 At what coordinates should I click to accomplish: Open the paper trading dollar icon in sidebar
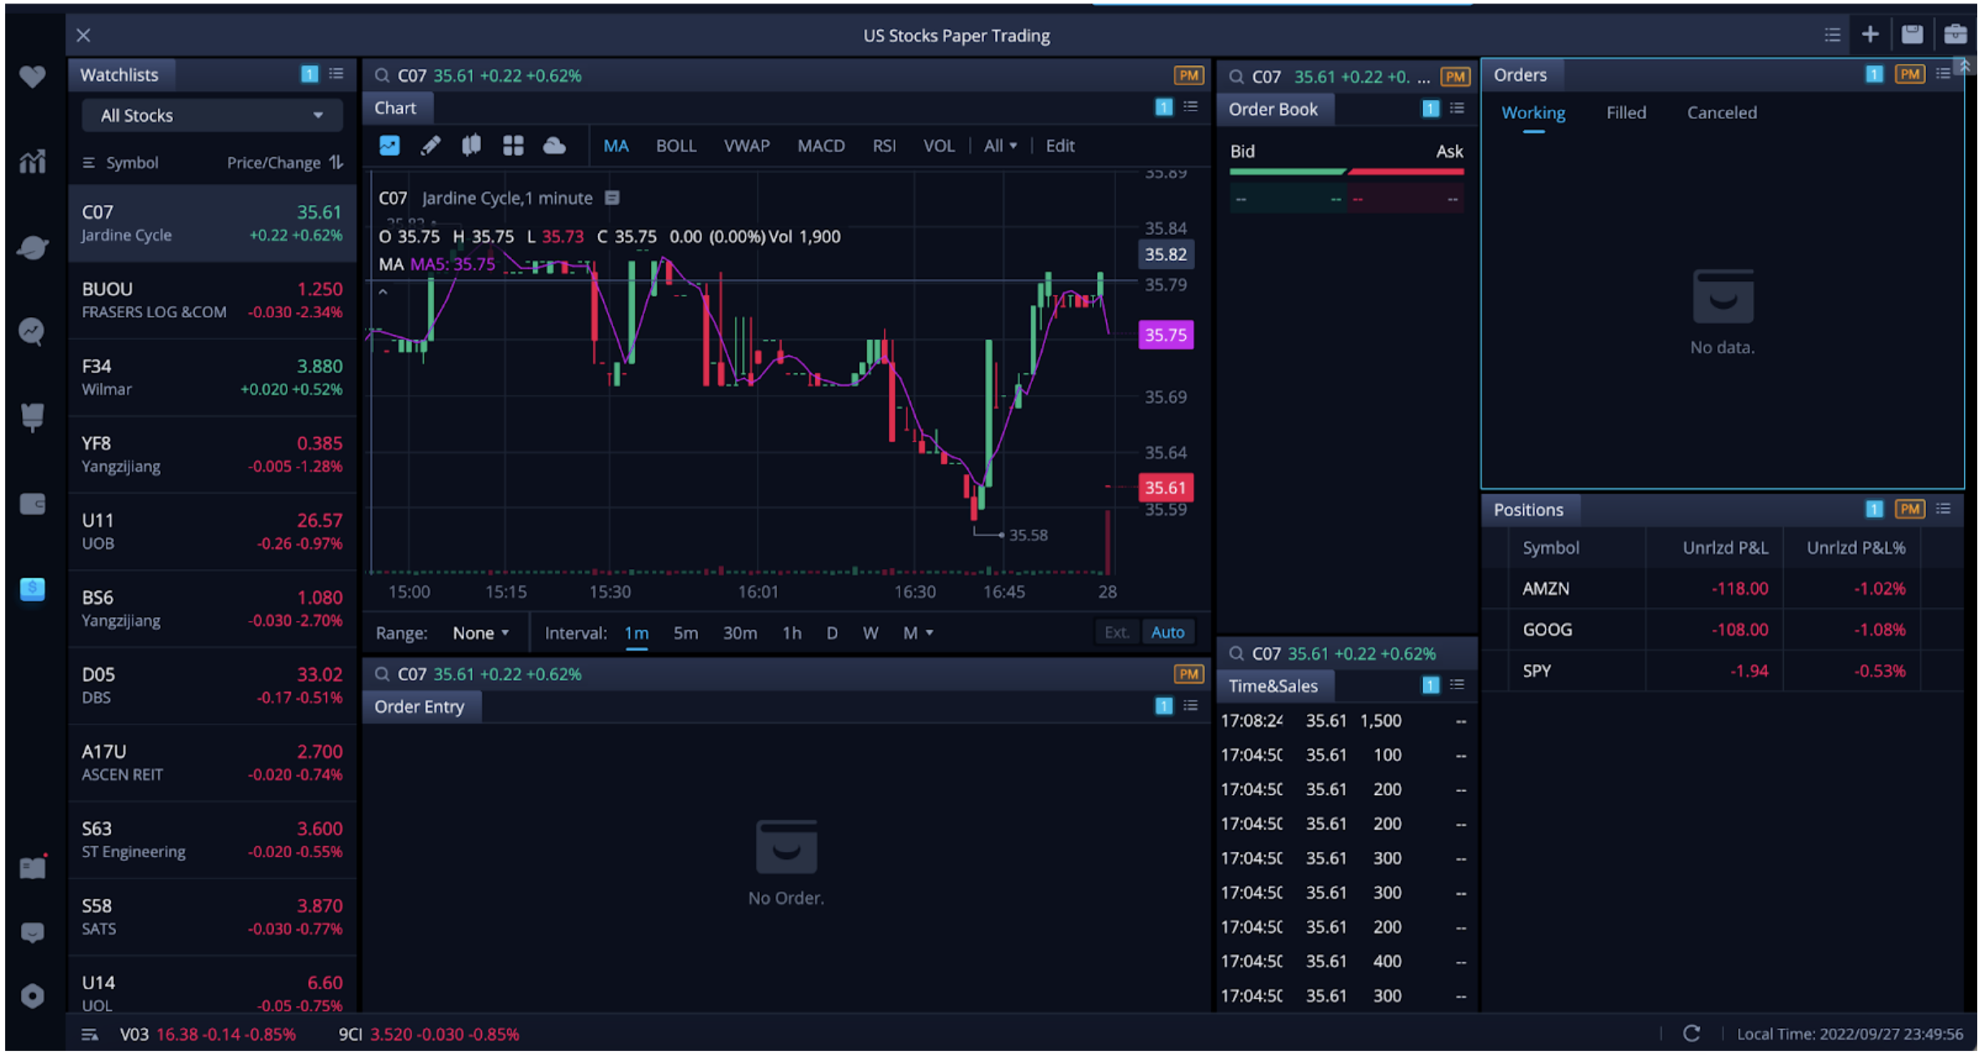[x=33, y=589]
